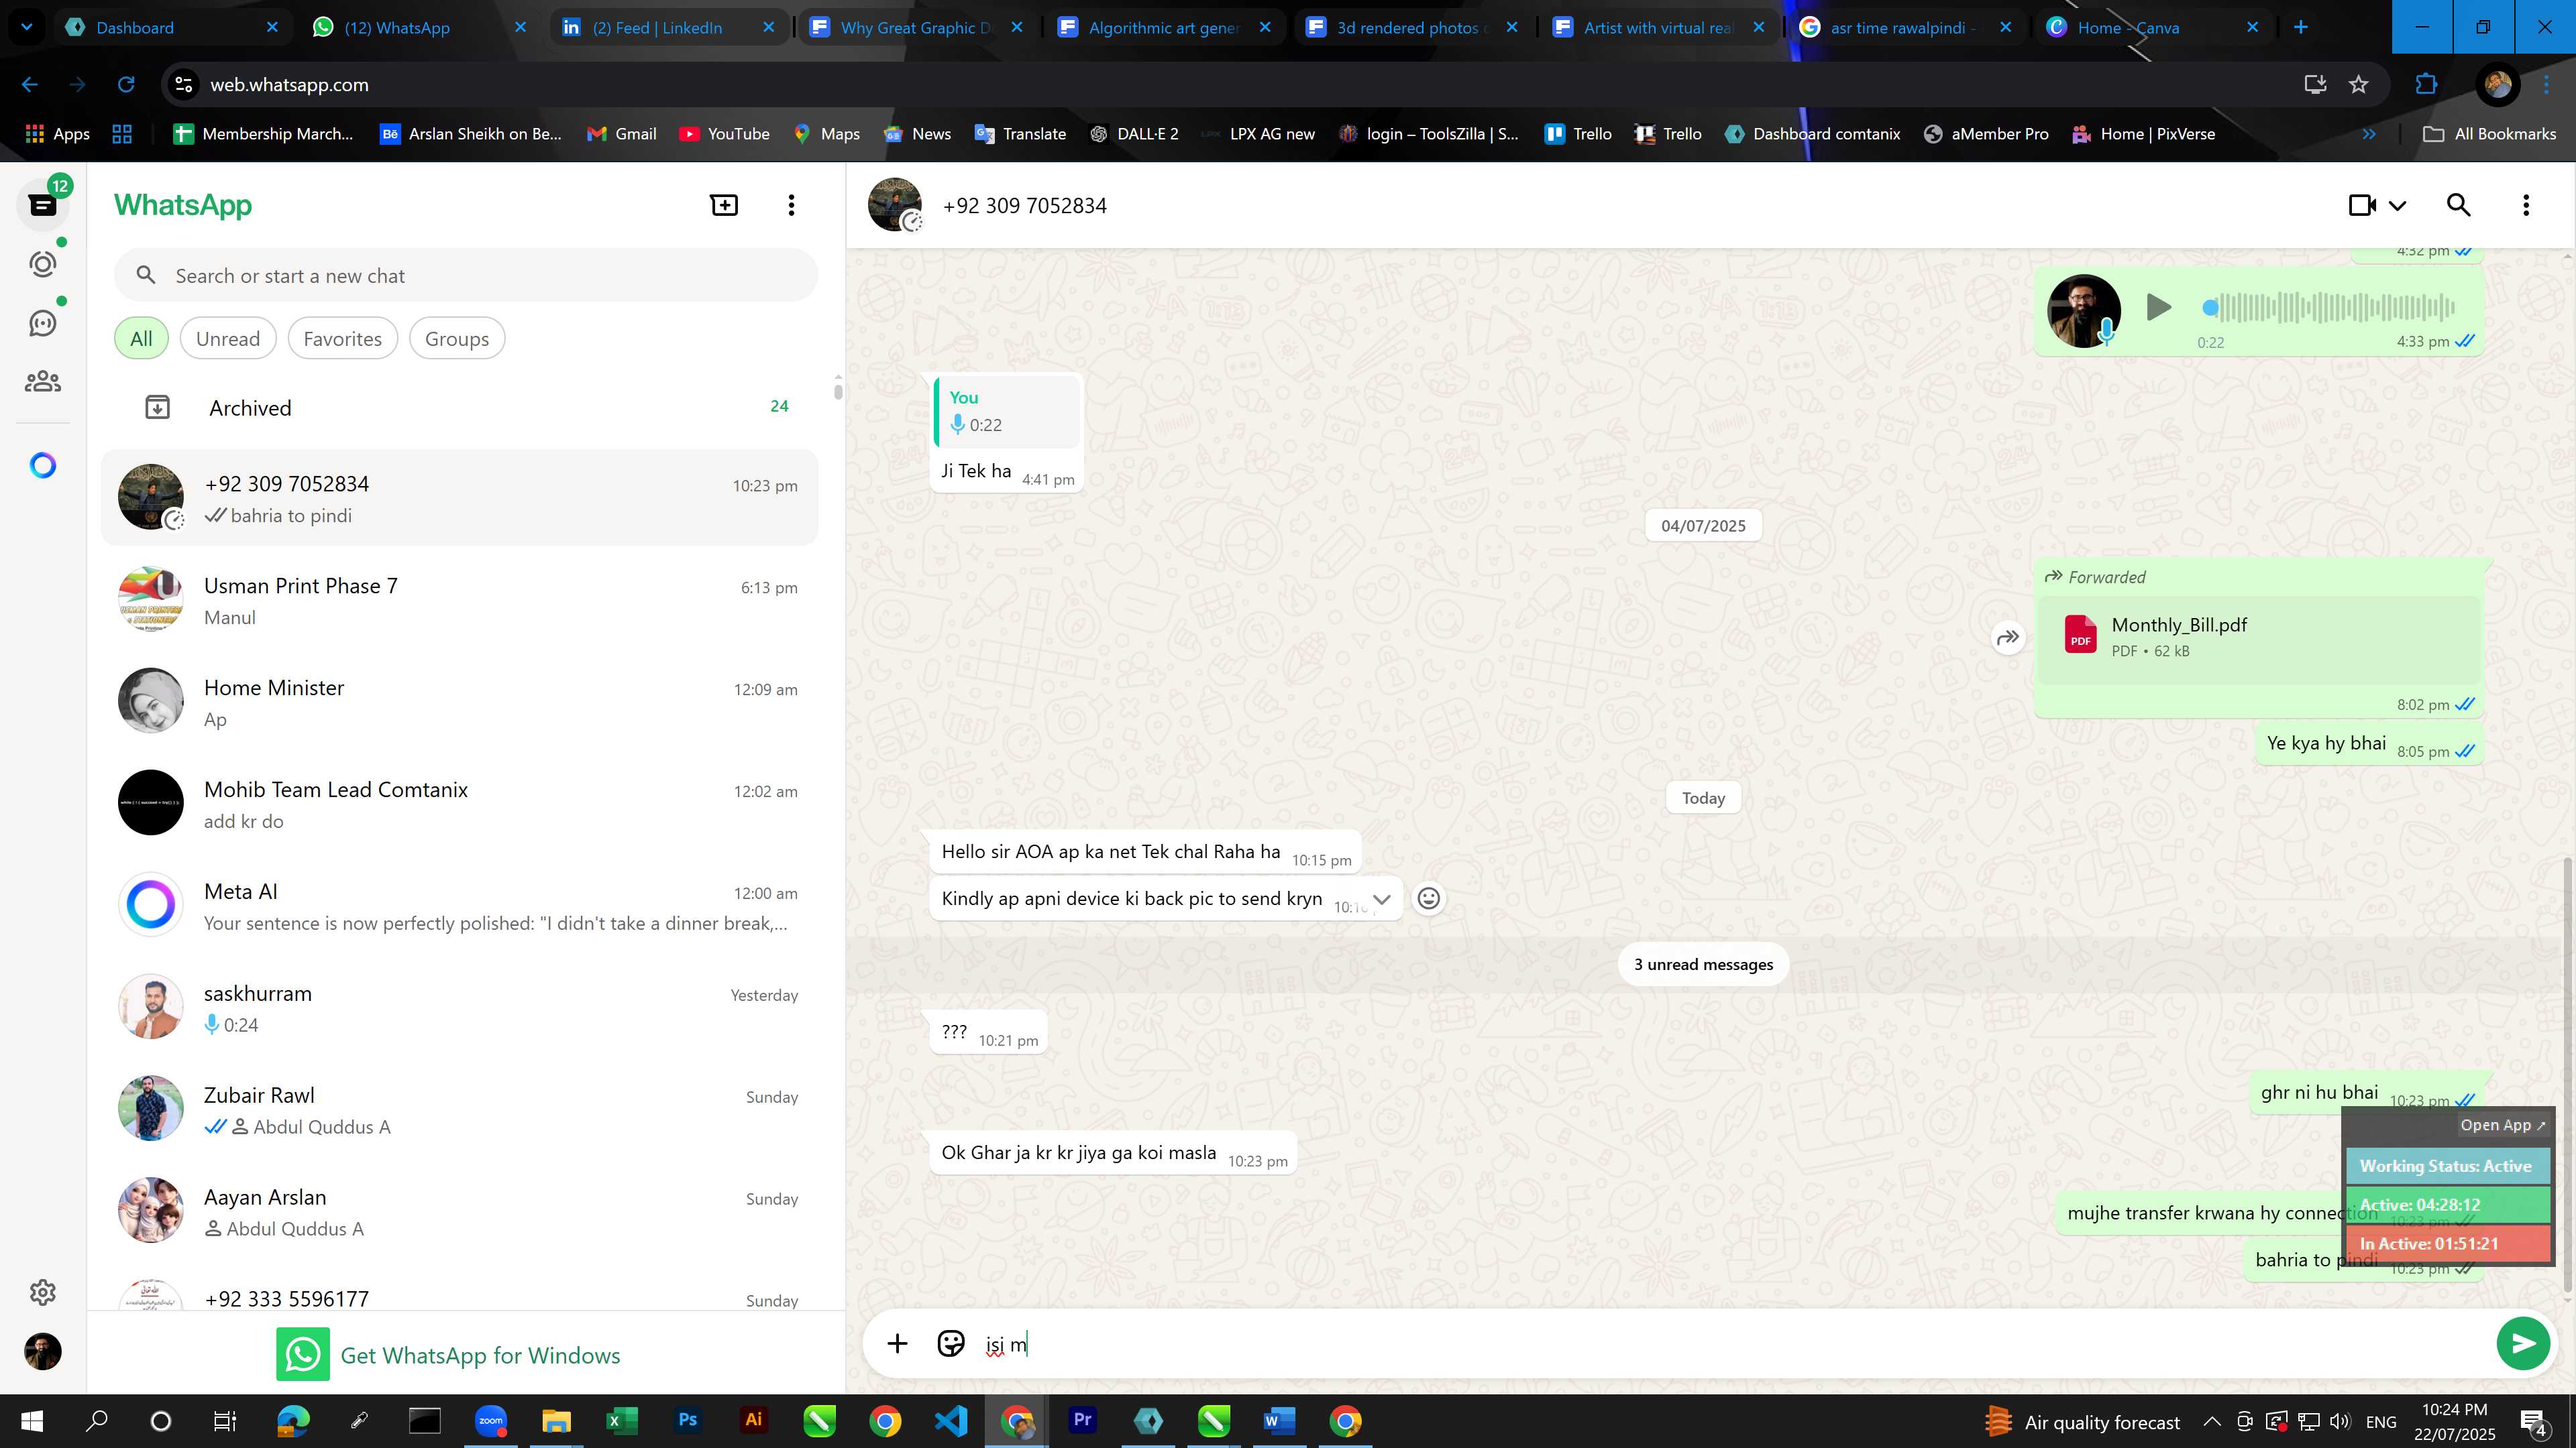Screen dimensions: 2576x1448
Task: Start a new chat with plus icon
Action: point(724,205)
